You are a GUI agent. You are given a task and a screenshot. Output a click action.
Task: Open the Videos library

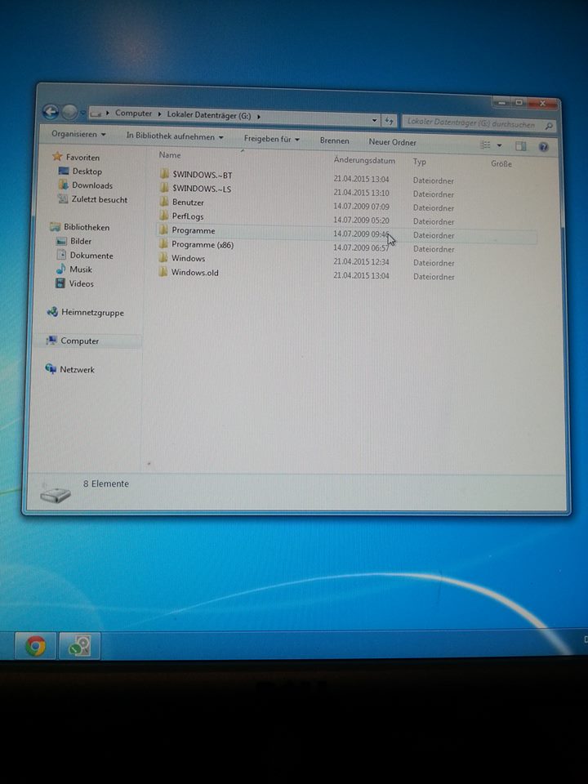coord(82,283)
